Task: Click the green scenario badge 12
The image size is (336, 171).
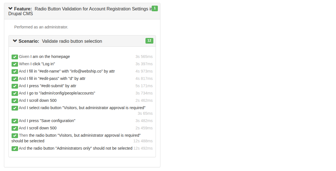Action: tap(149, 41)
